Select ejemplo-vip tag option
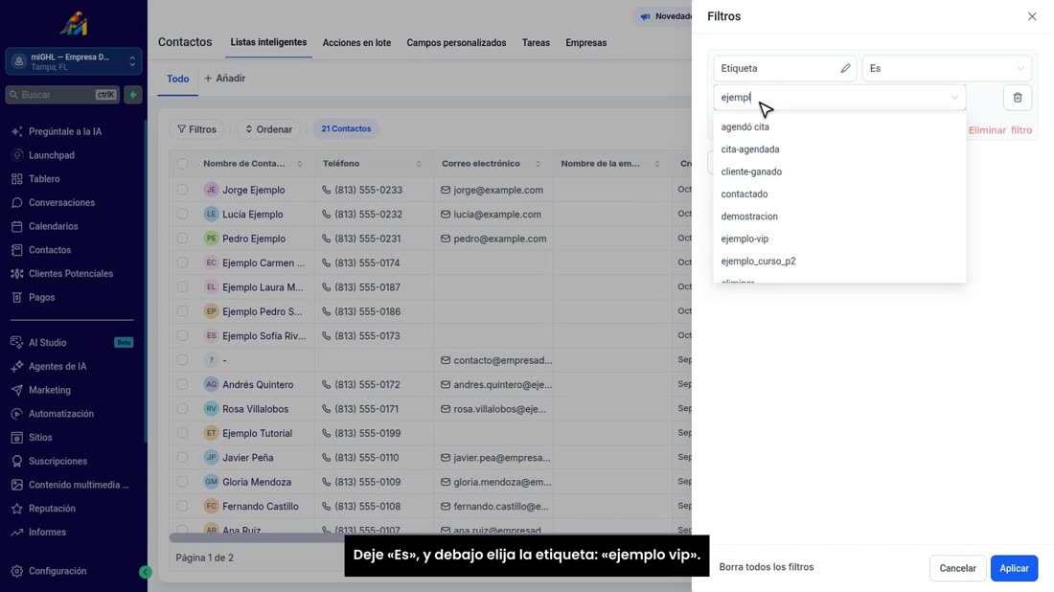Screen dimensions: 1054x592 click(839, 239)
